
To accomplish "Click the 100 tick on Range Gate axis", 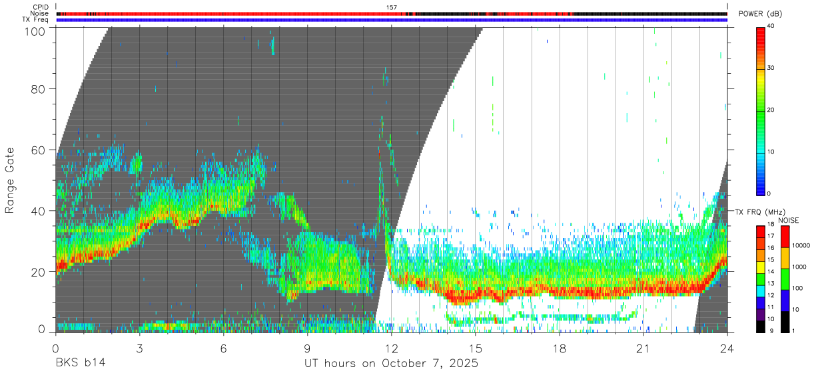I will click(x=35, y=31).
